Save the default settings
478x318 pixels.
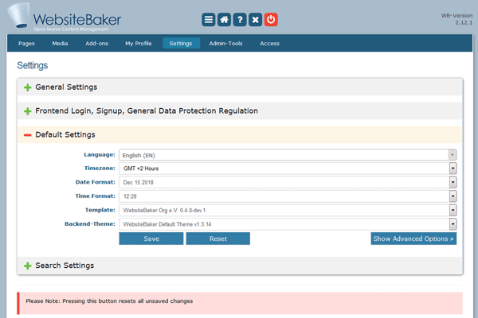pyautogui.click(x=151, y=238)
